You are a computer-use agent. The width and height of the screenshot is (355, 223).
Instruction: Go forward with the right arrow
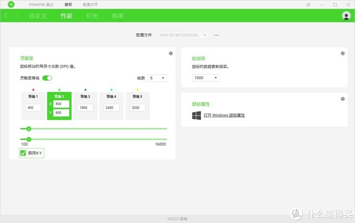(x=16, y=16)
